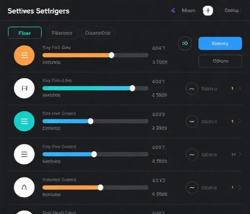
Task: Click the first orange slider's handle
Action: point(111,55)
